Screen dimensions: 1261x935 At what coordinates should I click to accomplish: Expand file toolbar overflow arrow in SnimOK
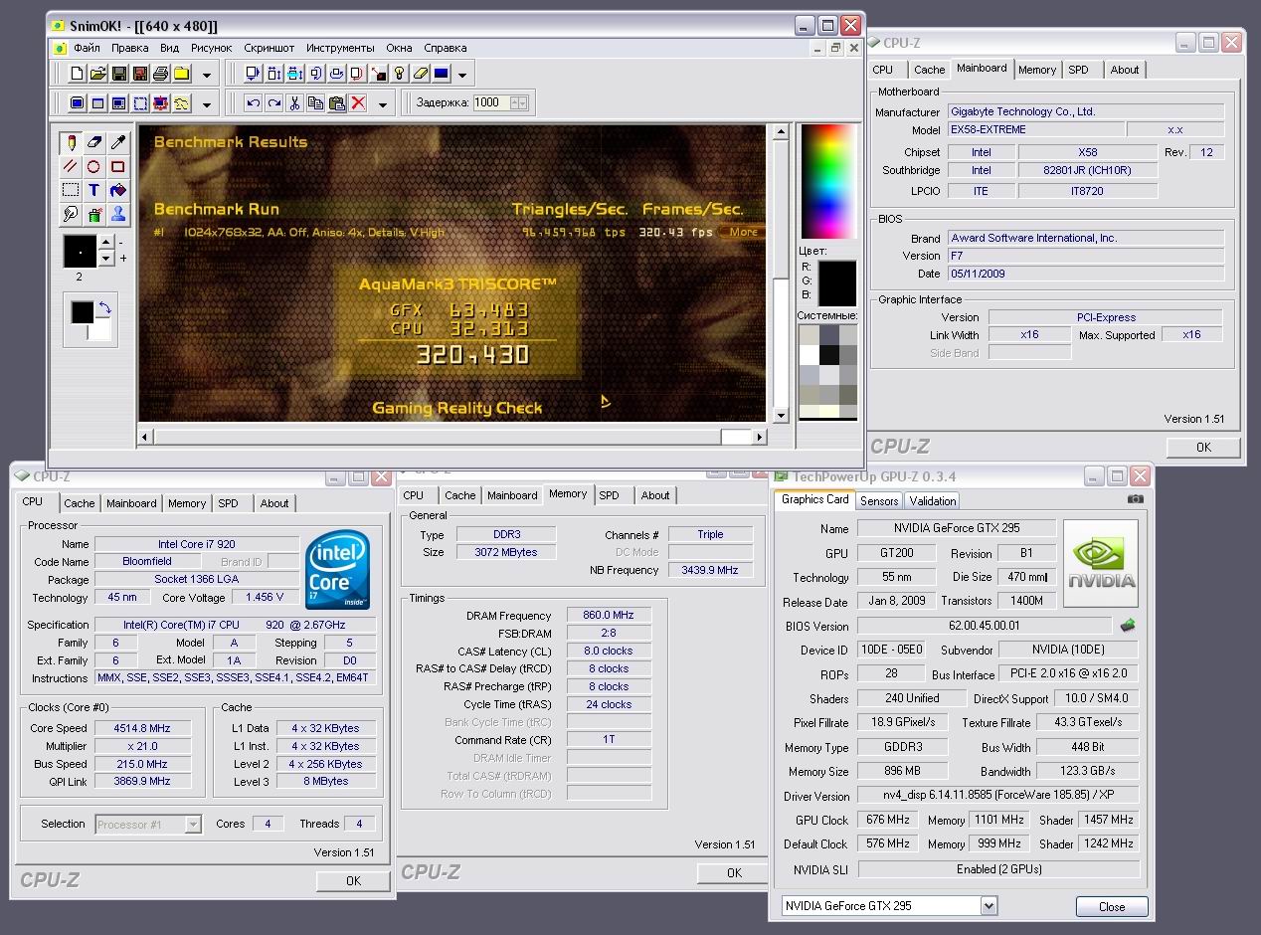[207, 75]
